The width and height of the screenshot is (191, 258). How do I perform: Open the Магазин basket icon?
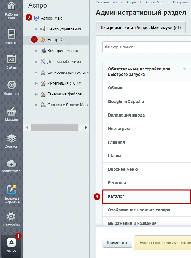[11, 111]
